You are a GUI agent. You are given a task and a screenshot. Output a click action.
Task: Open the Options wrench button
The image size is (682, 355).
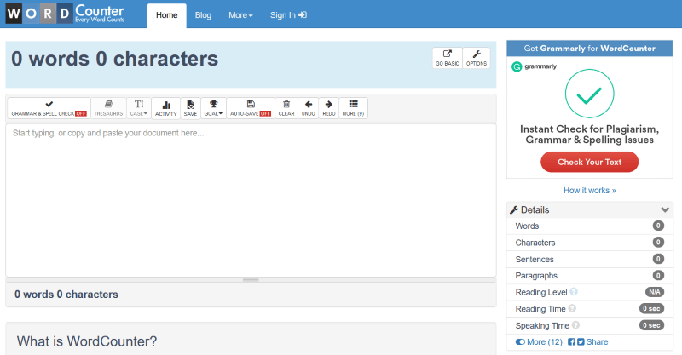[x=477, y=58]
